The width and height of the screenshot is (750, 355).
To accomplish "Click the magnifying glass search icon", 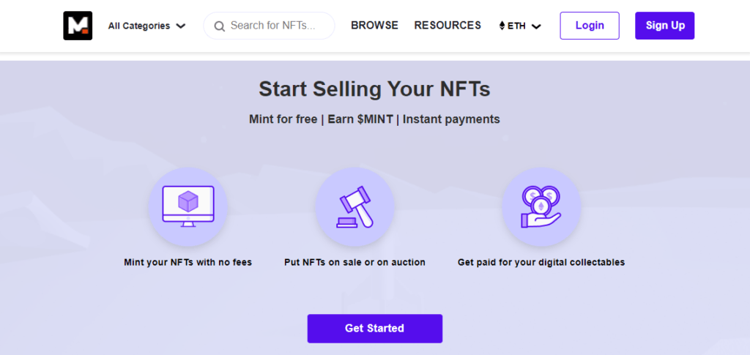I will pyautogui.click(x=220, y=26).
